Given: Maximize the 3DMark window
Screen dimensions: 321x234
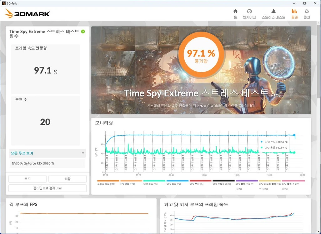Looking at the screenshot, I should pyautogui.click(x=305, y=3).
